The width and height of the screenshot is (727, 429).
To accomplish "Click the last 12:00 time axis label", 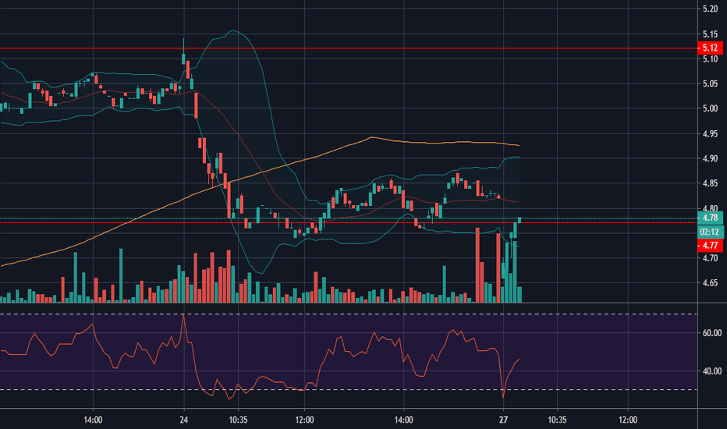I will (x=628, y=420).
